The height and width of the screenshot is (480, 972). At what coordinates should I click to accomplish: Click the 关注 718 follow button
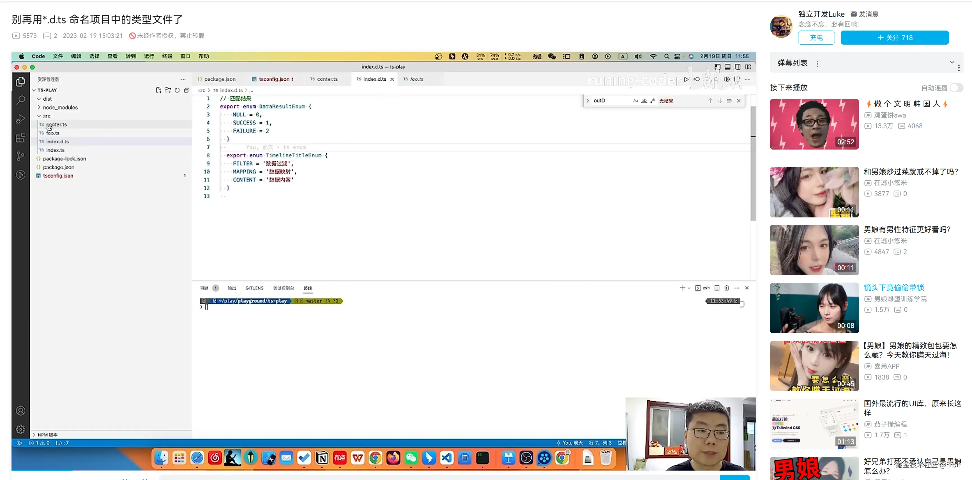pyautogui.click(x=894, y=38)
